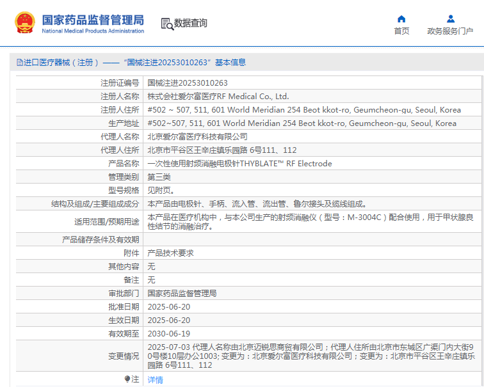Viewport: 484px width, 387px height.
Task: Open the 数据查询 search icon
Action: 167,24
